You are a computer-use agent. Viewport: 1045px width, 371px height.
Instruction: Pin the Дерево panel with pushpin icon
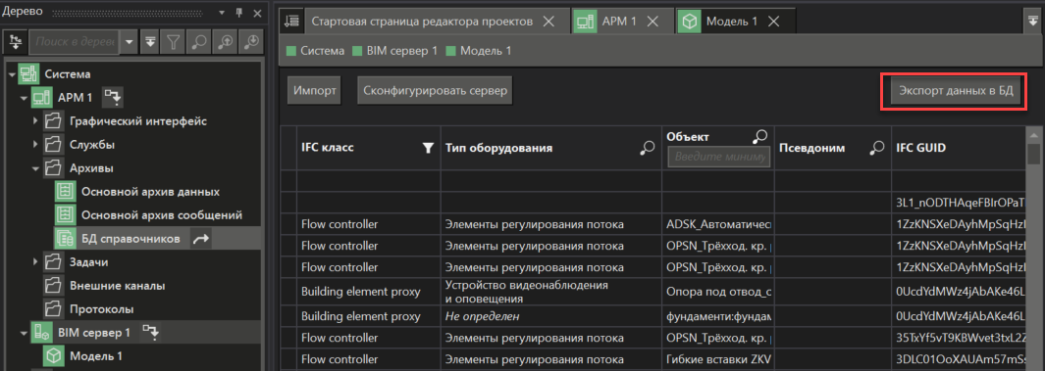[238, 12]
